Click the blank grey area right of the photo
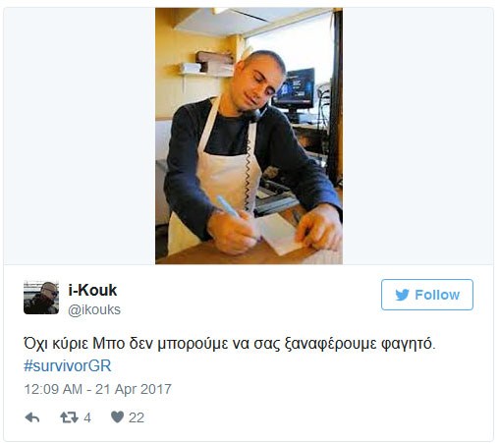This screenshot has width=499, height=443. (x=417, y=136)
